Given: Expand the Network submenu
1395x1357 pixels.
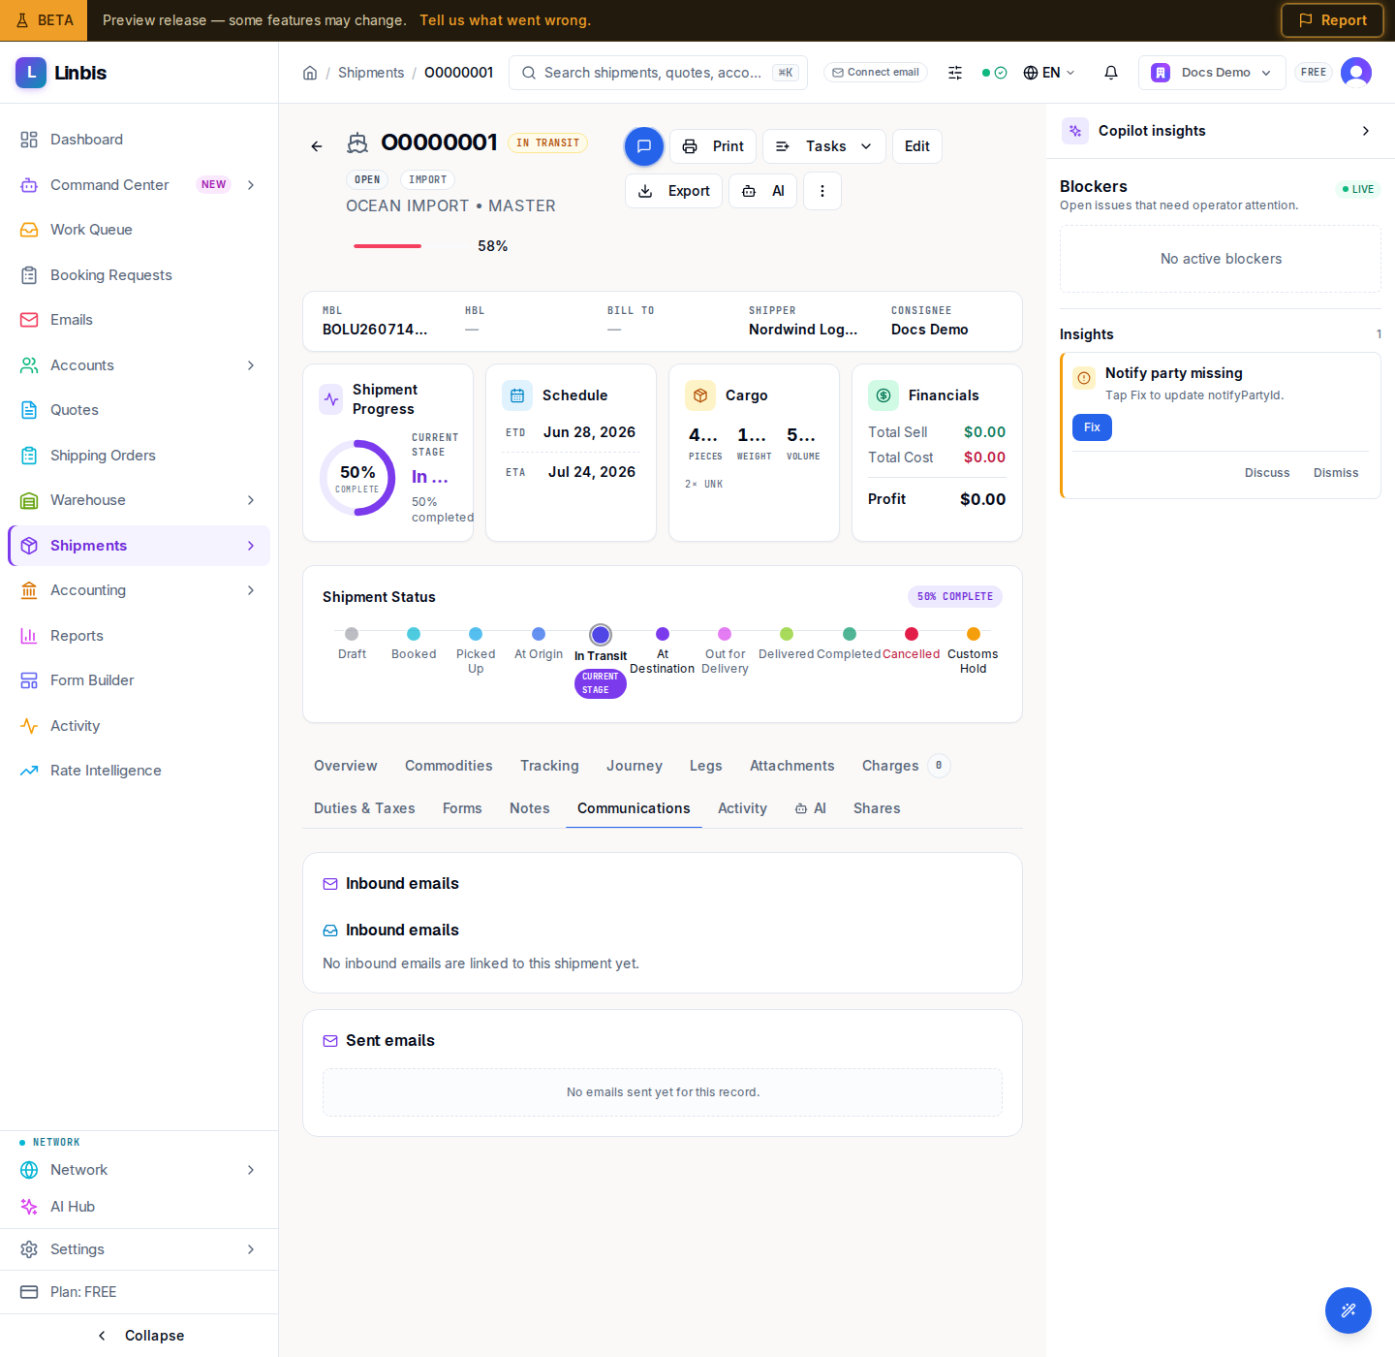Looking at the screenshot, I should (251, 1170).
